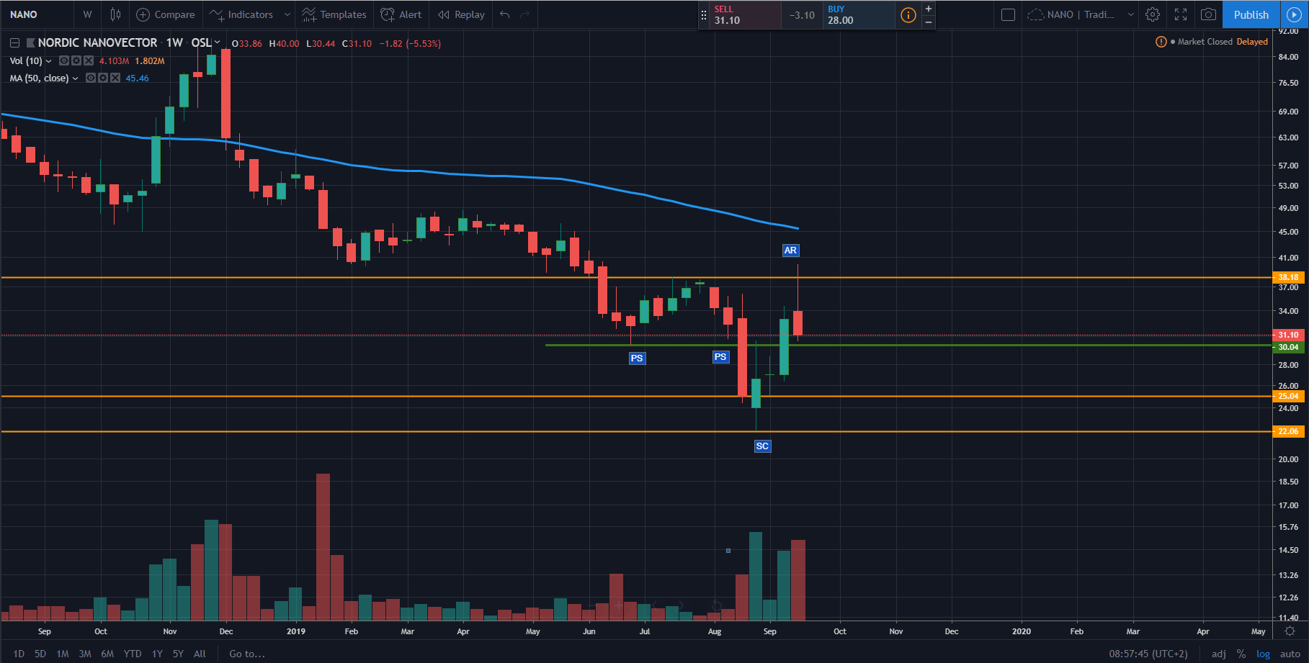1309x663 pixels.
Task: Open the trading panel info icon
Action: pyautogui.click(x=908, y=14)
